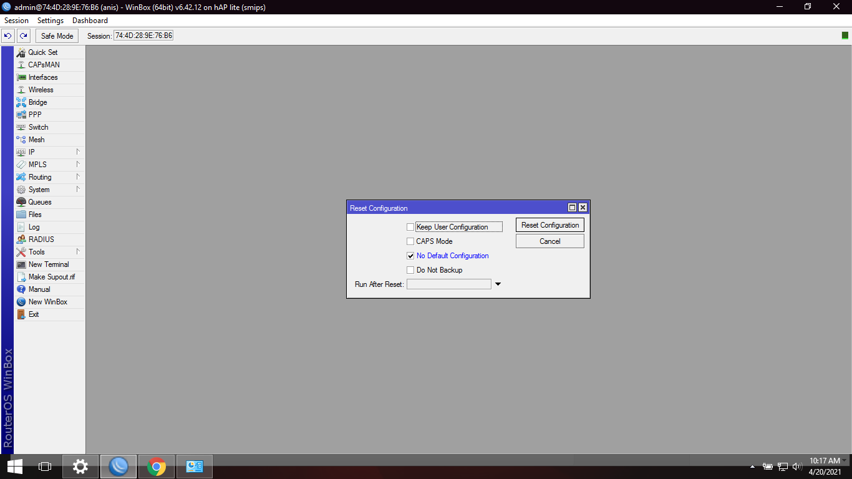Expand the IP submenu
The image size is (852, 479).
[x=31, y=152]
